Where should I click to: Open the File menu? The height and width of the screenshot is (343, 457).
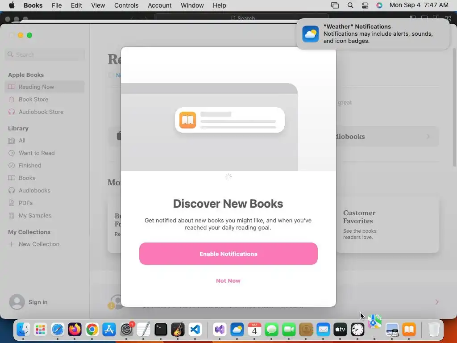[x=57, y=5]
